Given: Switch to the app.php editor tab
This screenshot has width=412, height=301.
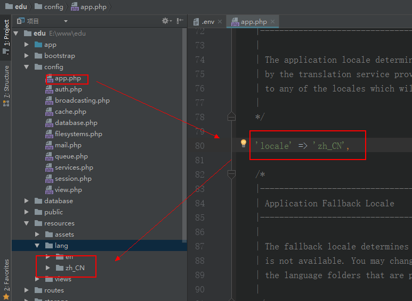Looking at the screenshot, I should pos(253,22).
